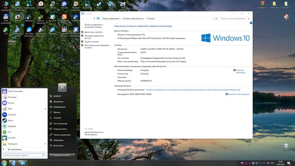This screenshot has width=295, height=166.
Task: Open the address bar history dropdown
Action: click(214, 19)
